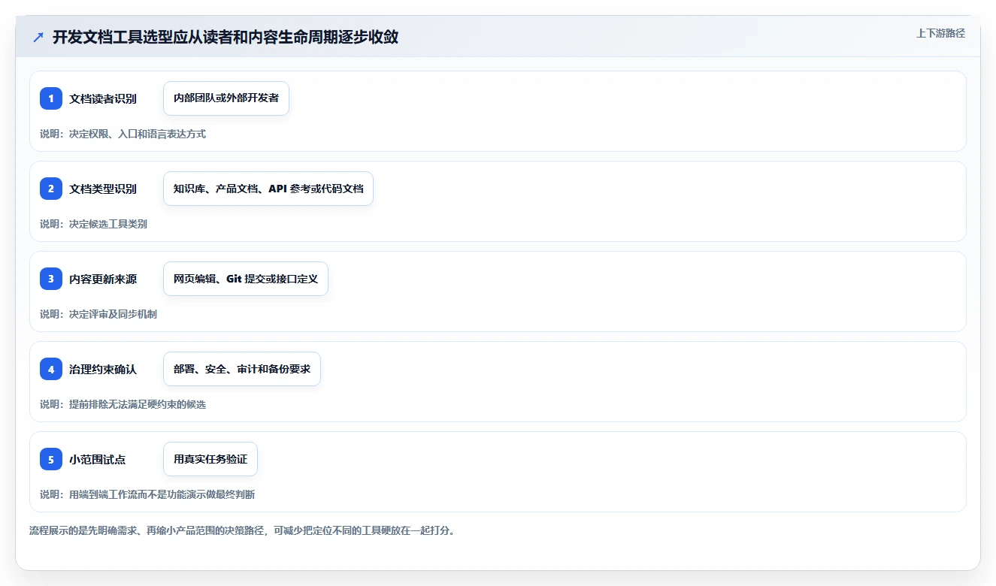Image resolution: width=996 pixels, height=586 pixels.
Task: Click the title 开发文档工具选型应从读者和内容生命周期逐步收敛
Action: click(226, 37)
